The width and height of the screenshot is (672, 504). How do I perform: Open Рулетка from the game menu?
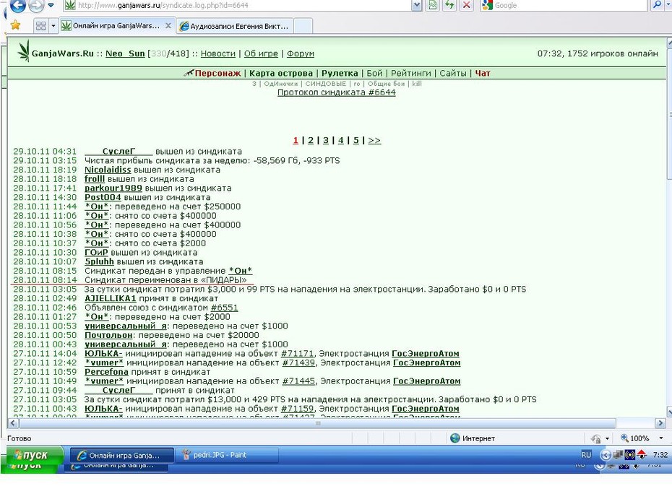tap(340, 73)
